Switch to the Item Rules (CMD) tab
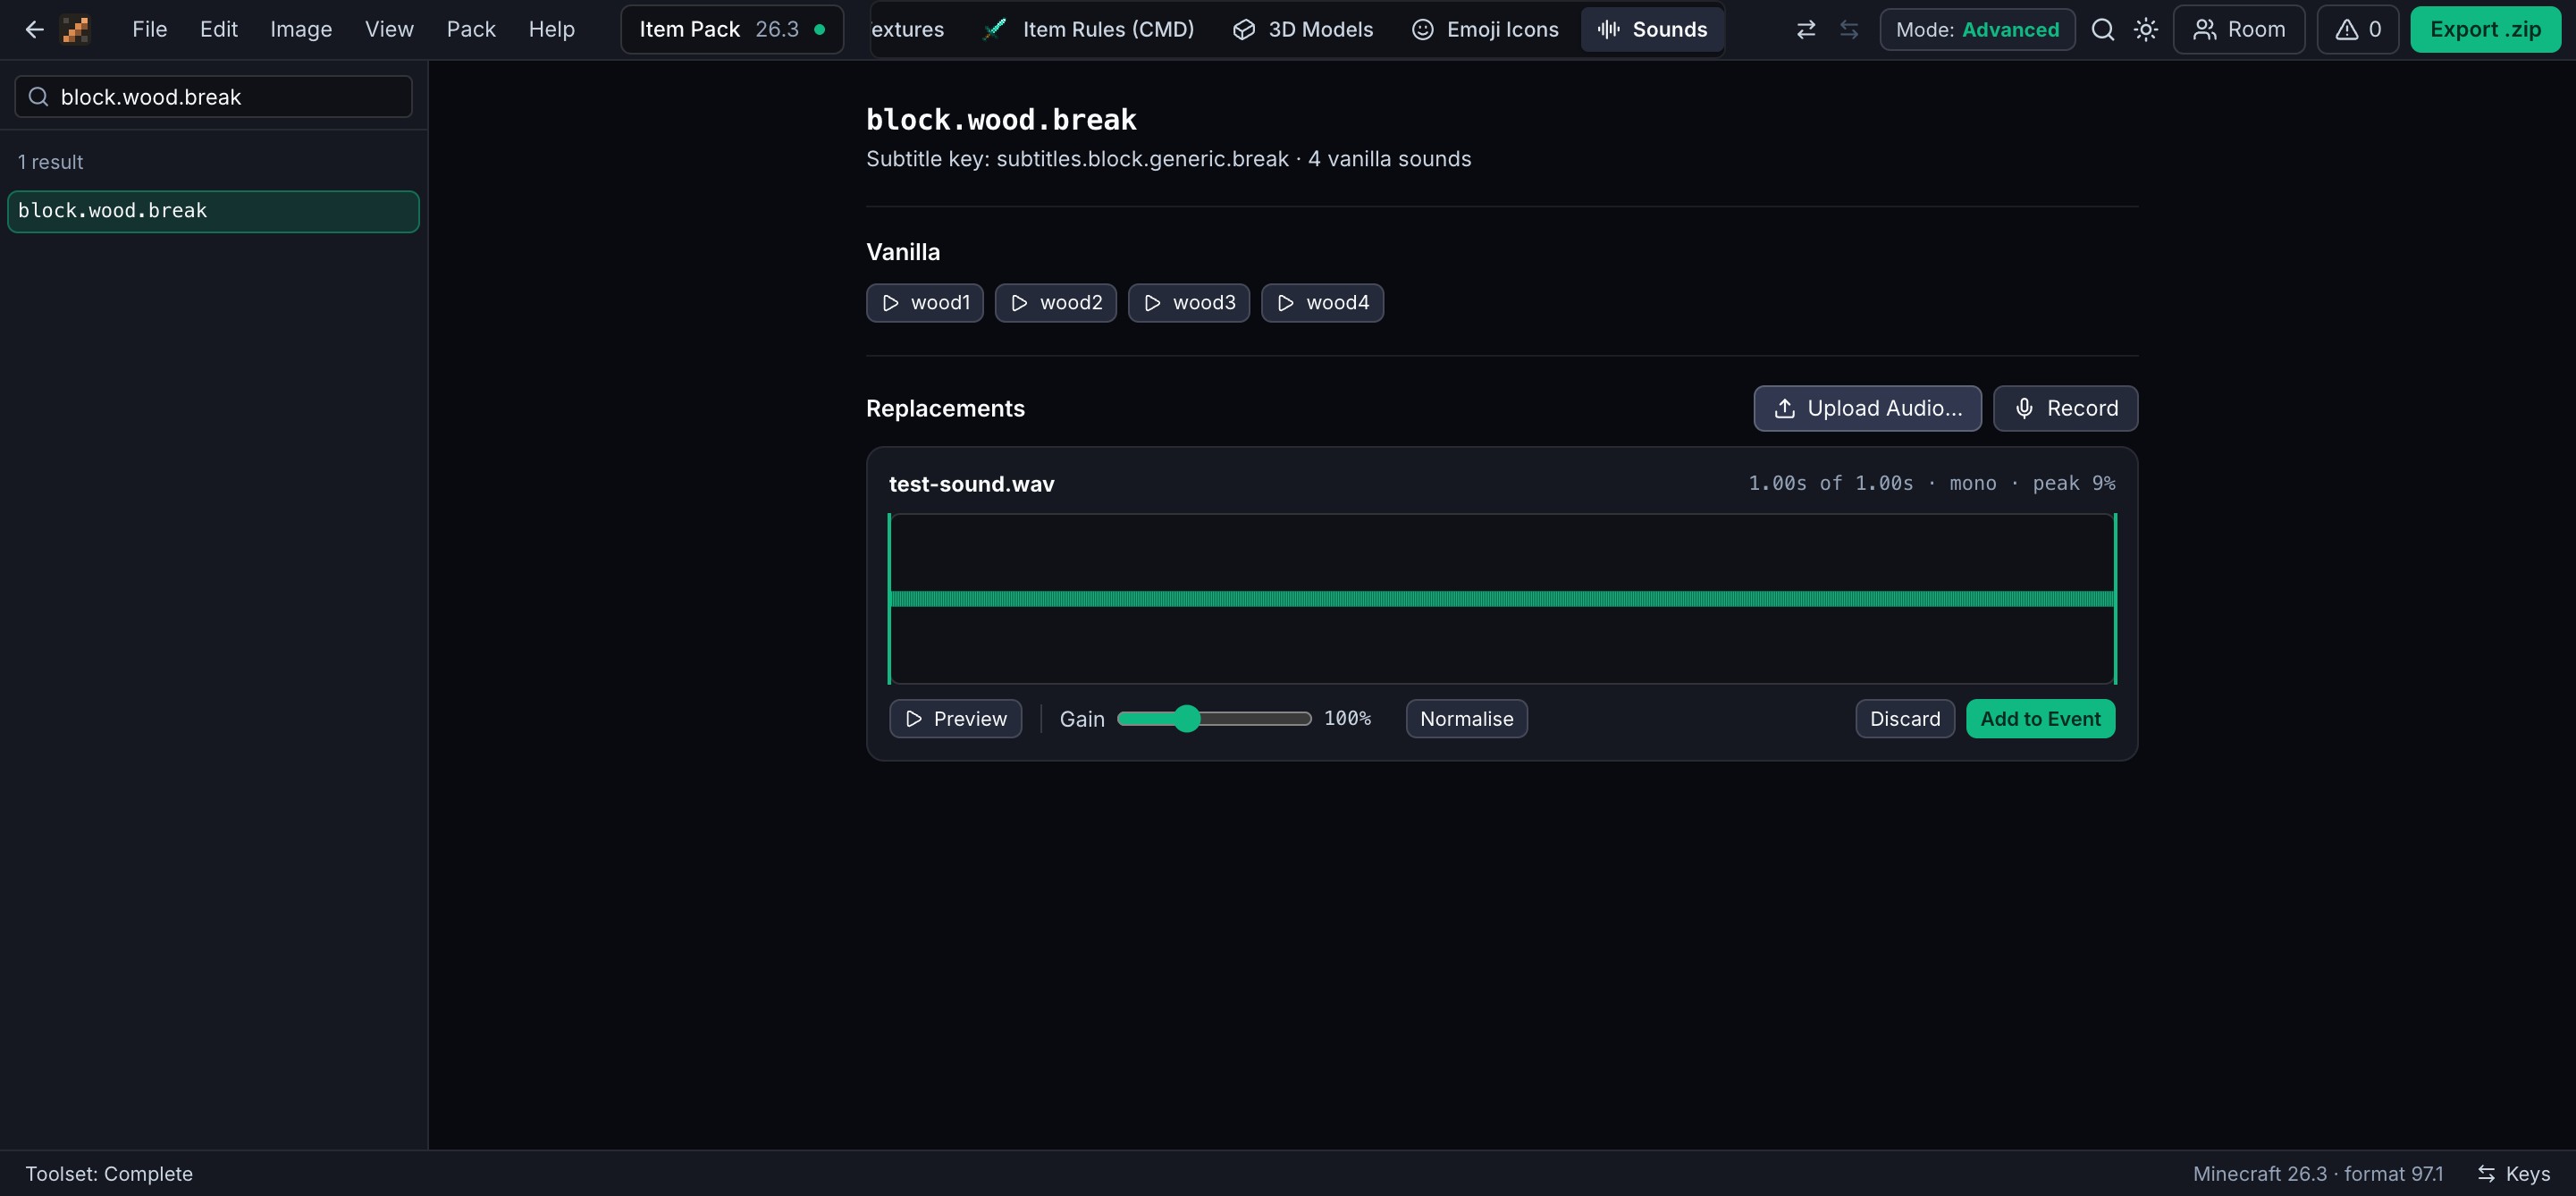Screen dimensions: 2576x1196 coord(1089,30)
